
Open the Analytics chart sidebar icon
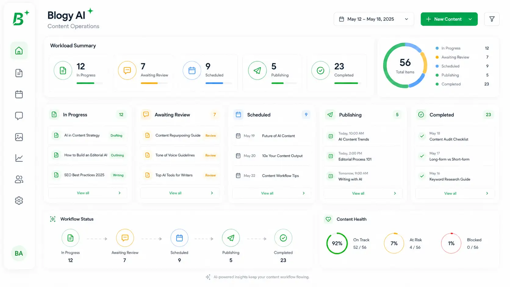[19, 158]
